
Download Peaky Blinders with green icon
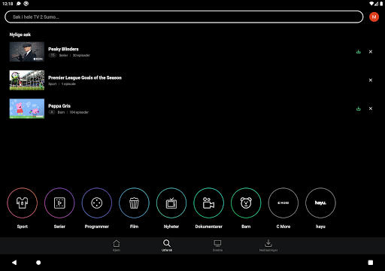point(359,52)
